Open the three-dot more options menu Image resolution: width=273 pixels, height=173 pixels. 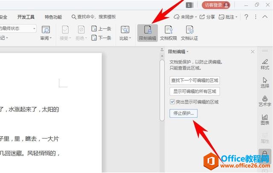tap(256, 17)
